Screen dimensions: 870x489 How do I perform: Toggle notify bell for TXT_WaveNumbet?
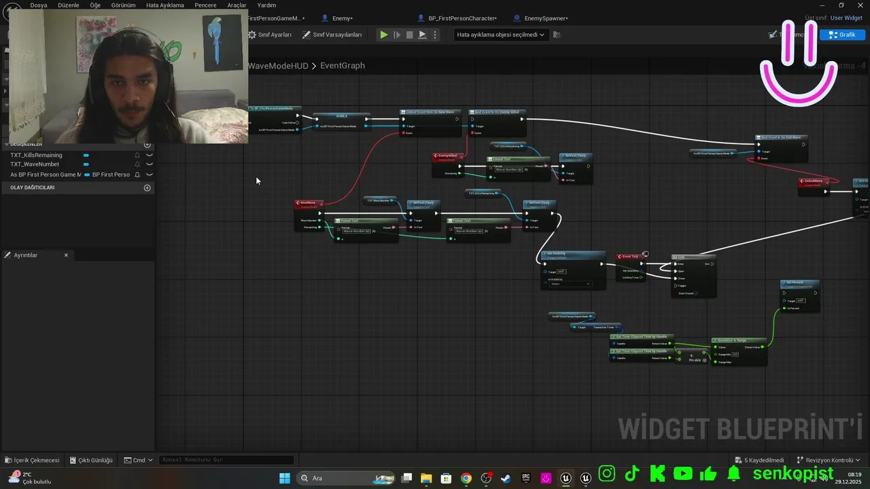(137, 164)
